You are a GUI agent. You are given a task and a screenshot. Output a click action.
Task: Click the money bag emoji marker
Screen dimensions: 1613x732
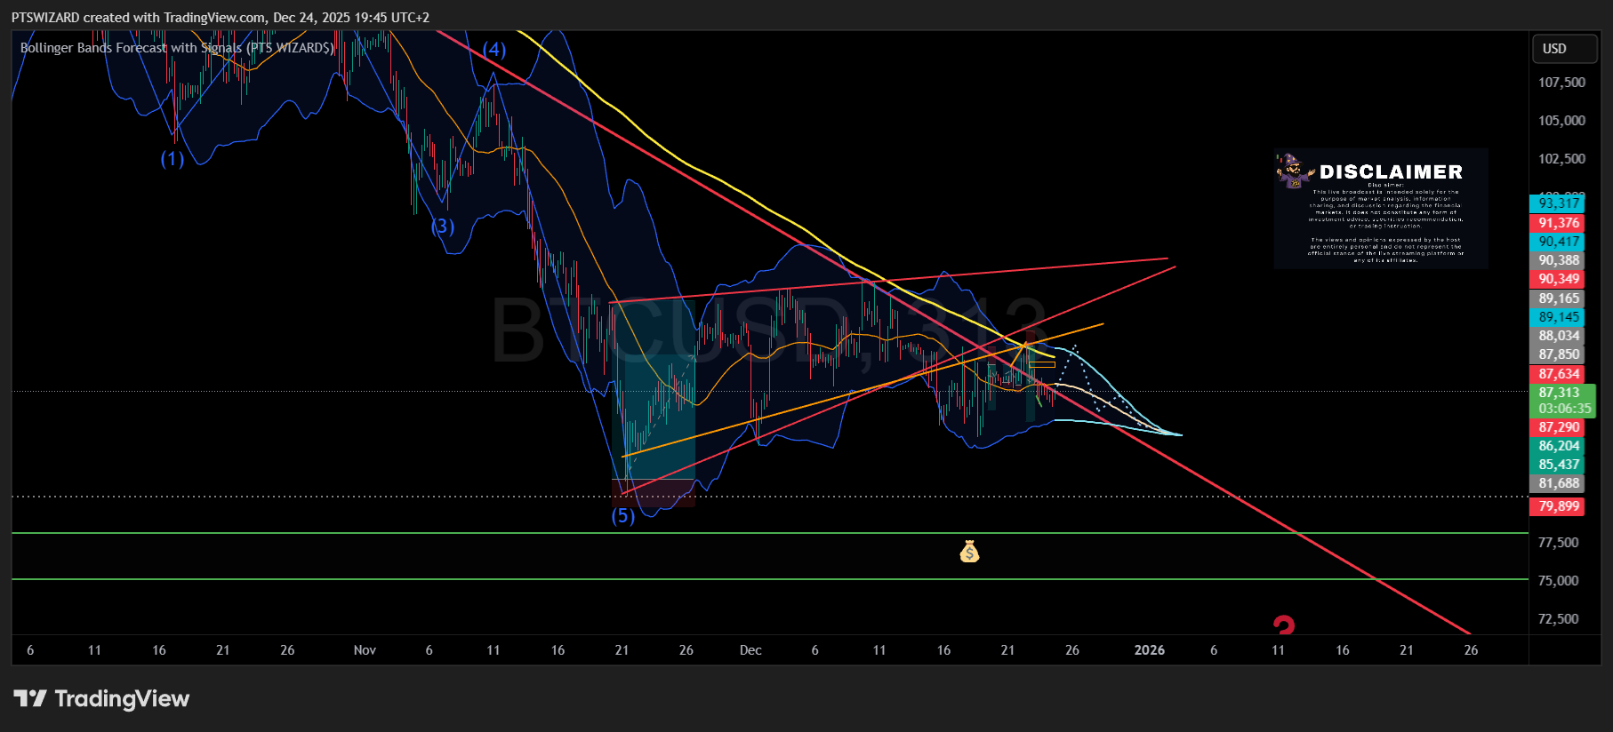tap(969, 553)
